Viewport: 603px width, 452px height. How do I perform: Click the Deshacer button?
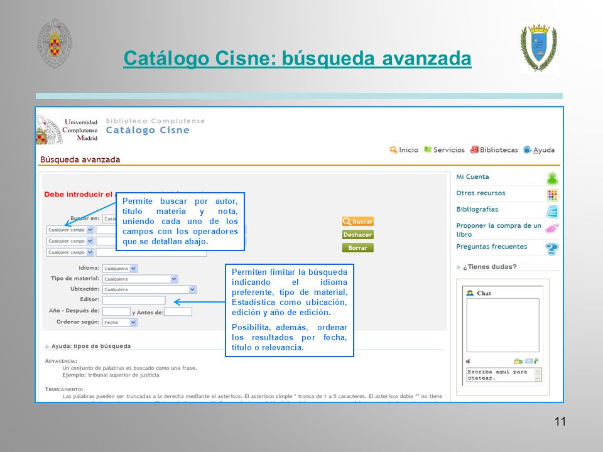pos(357,234)
